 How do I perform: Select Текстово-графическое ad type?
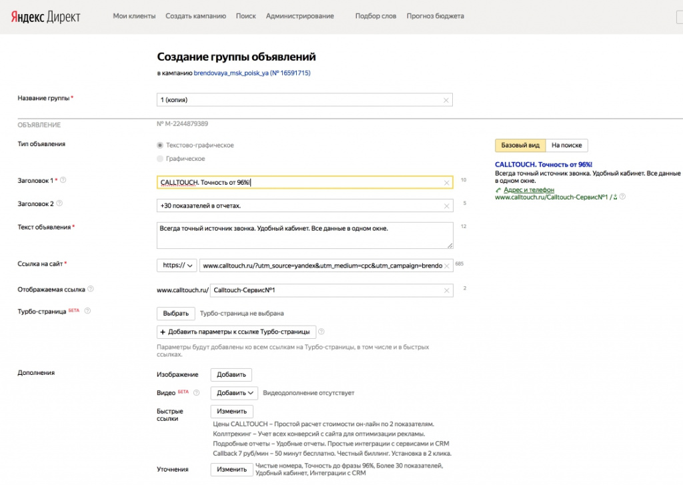pos(160,145)
